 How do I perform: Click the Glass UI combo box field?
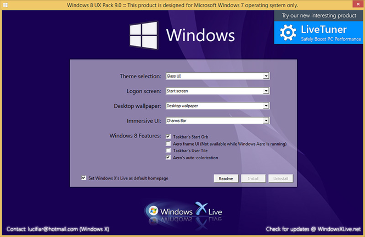pos(218,76)
